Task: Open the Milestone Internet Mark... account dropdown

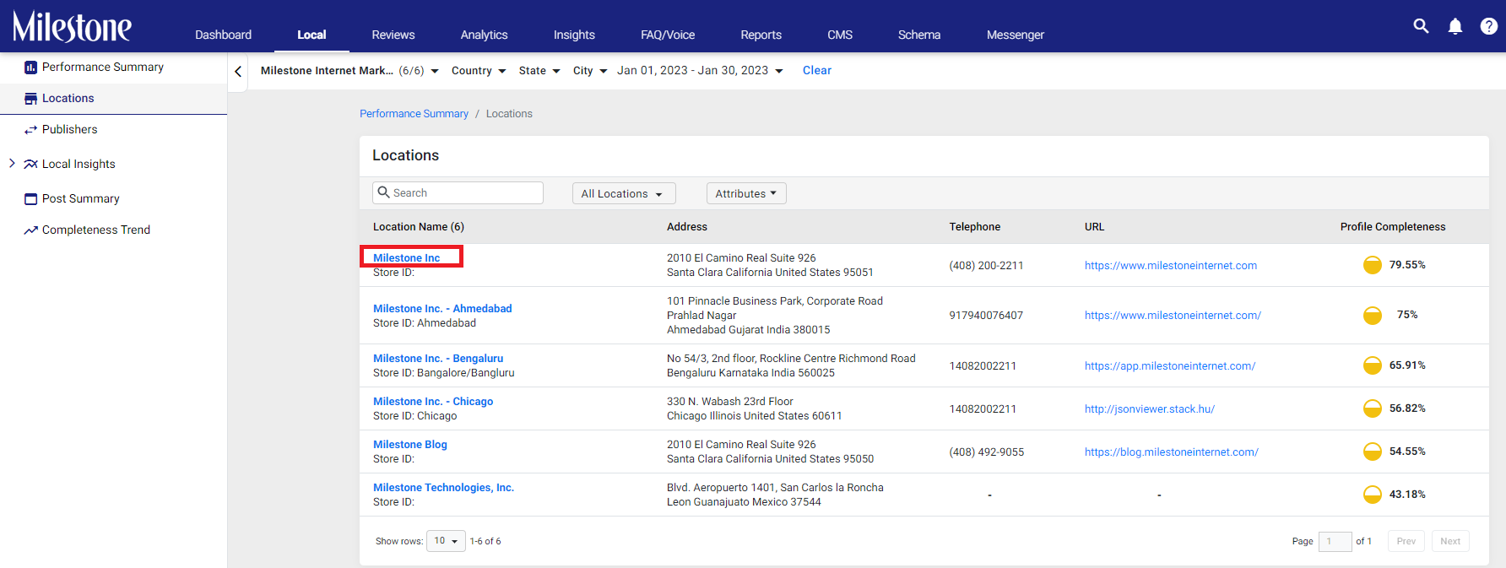Action: [349, 71]
